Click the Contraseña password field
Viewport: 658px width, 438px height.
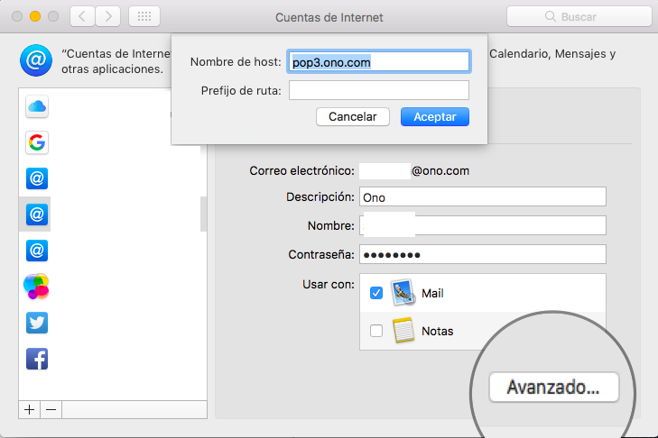[483, 254]
